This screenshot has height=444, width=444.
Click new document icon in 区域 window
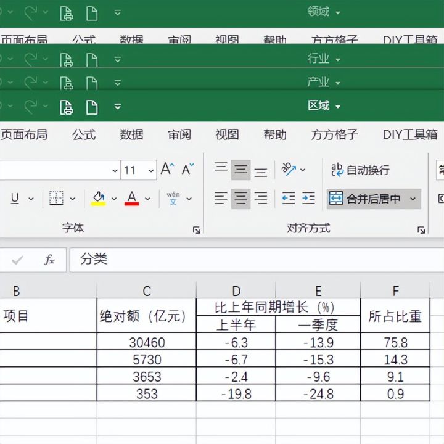(92, 107)
